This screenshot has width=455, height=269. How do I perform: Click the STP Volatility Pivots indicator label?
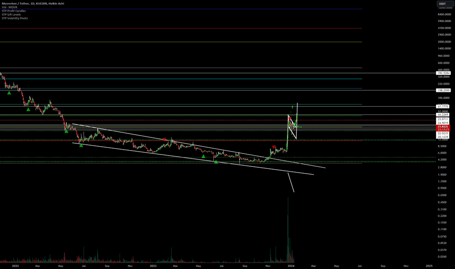[x=15, y=18]
